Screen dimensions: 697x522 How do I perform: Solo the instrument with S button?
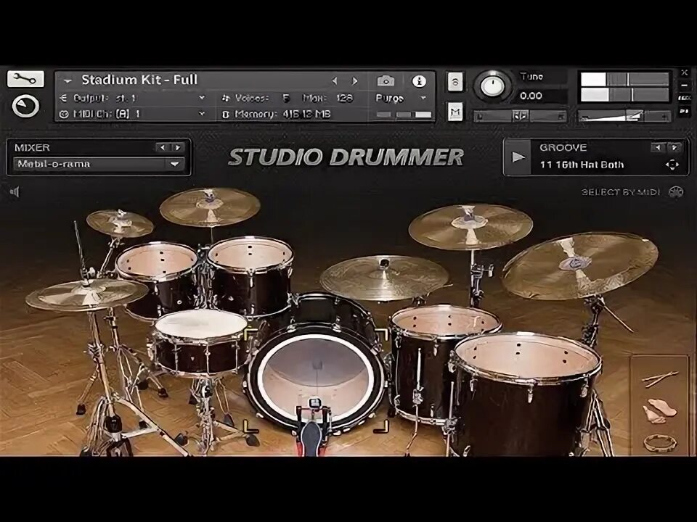click(x=455, y=82)
